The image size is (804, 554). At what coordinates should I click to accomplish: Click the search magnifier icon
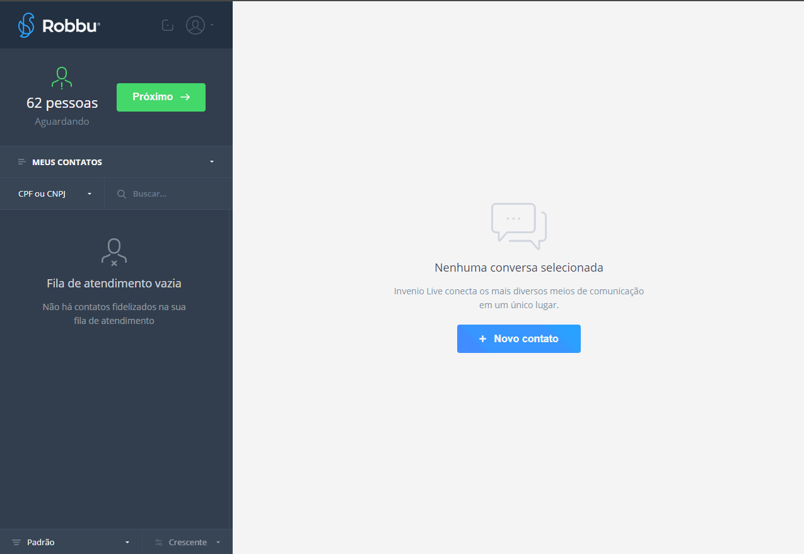pyautogui.click(x=122, y=194)
